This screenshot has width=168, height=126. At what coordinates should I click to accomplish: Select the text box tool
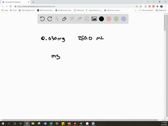86,19
